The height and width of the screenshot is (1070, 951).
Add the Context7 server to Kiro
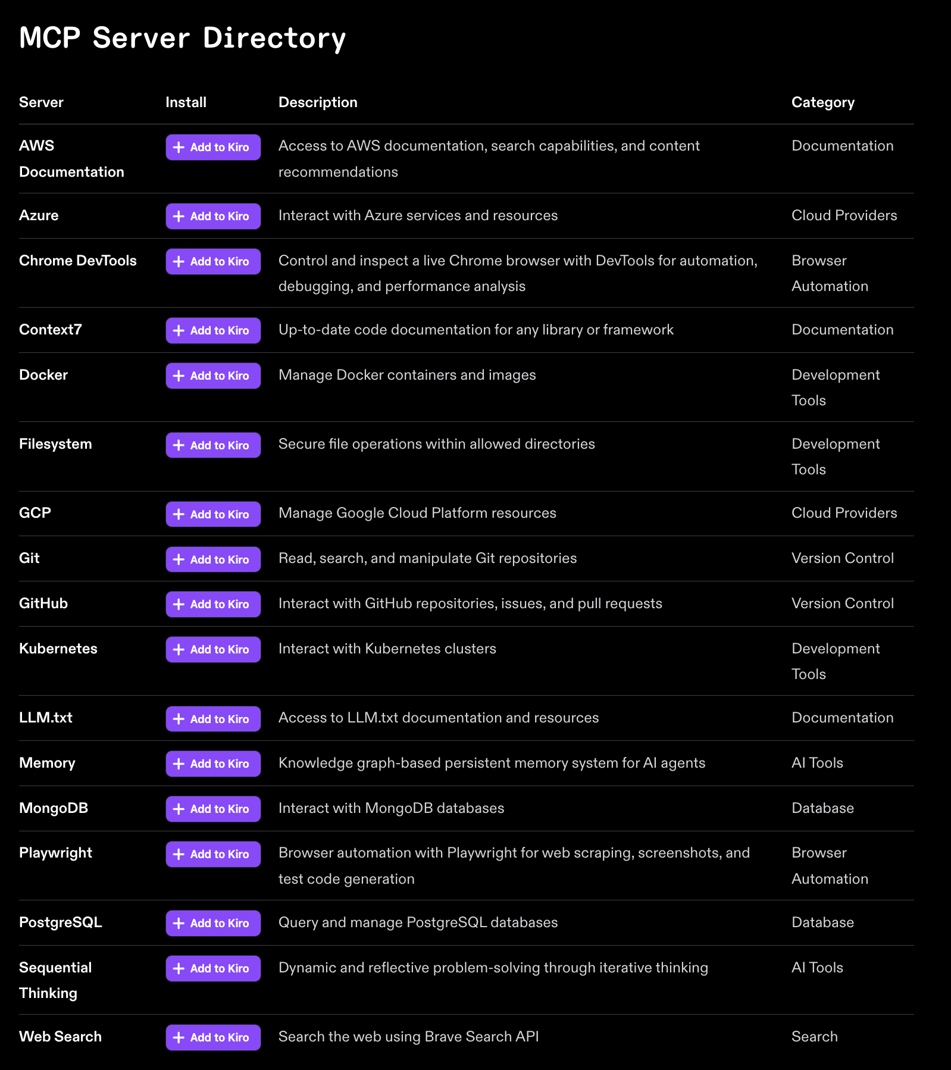(212, 330)
